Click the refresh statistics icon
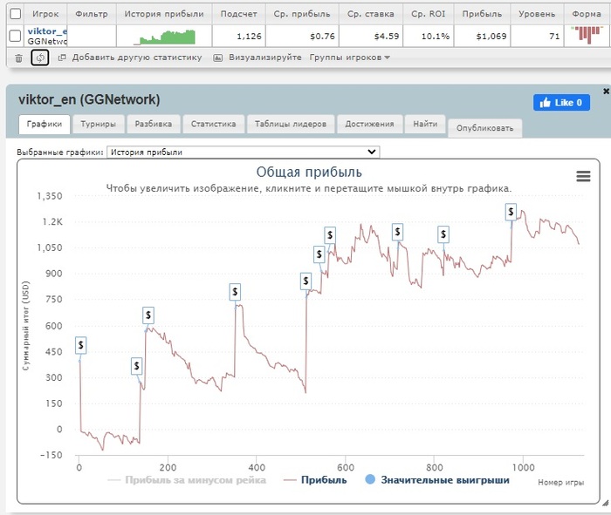 tap(40, 58)
